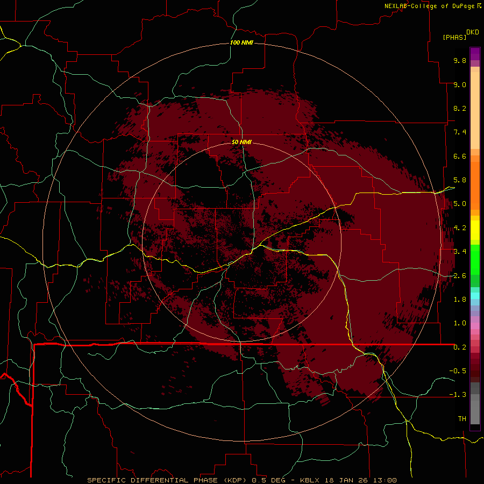The width and height of the screenshot is (484, 484).
Task: Click the 50 NMI range ring label
Action: click(241, 142)
